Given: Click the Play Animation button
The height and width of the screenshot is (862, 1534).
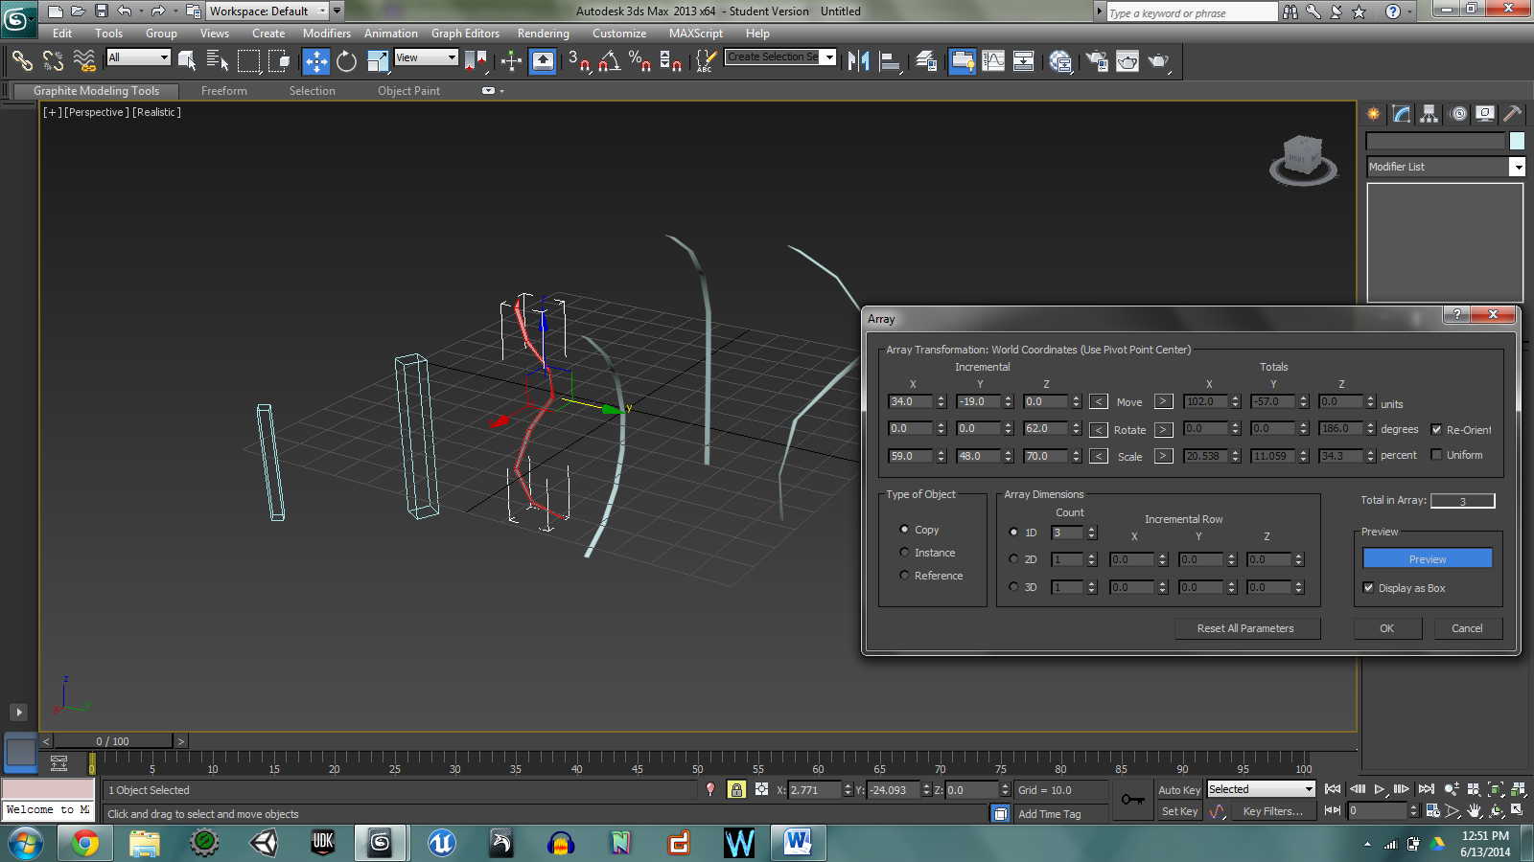Looking at the screenshot, I should (1380, 789).
